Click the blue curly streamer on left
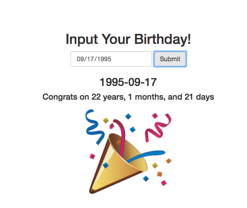 coord(95,127)
